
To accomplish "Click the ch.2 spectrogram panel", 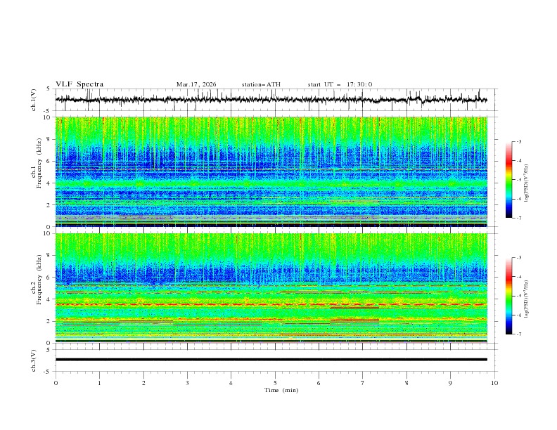I will pyautogui.click(x=271, y=288).
